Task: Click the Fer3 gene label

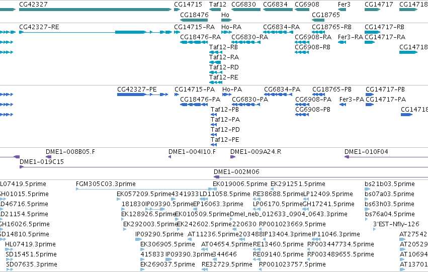Action: point(344,5)
